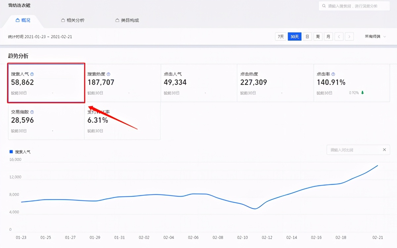The height and width of the screenshot is (248, 397).
Task: Select the 月 (month) granularity option
Action: (x=328, y=37)
